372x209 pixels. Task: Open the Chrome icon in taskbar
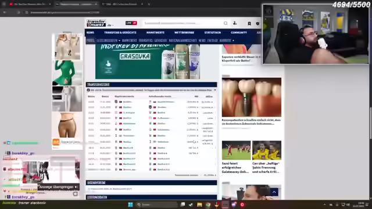click(208, 205)
